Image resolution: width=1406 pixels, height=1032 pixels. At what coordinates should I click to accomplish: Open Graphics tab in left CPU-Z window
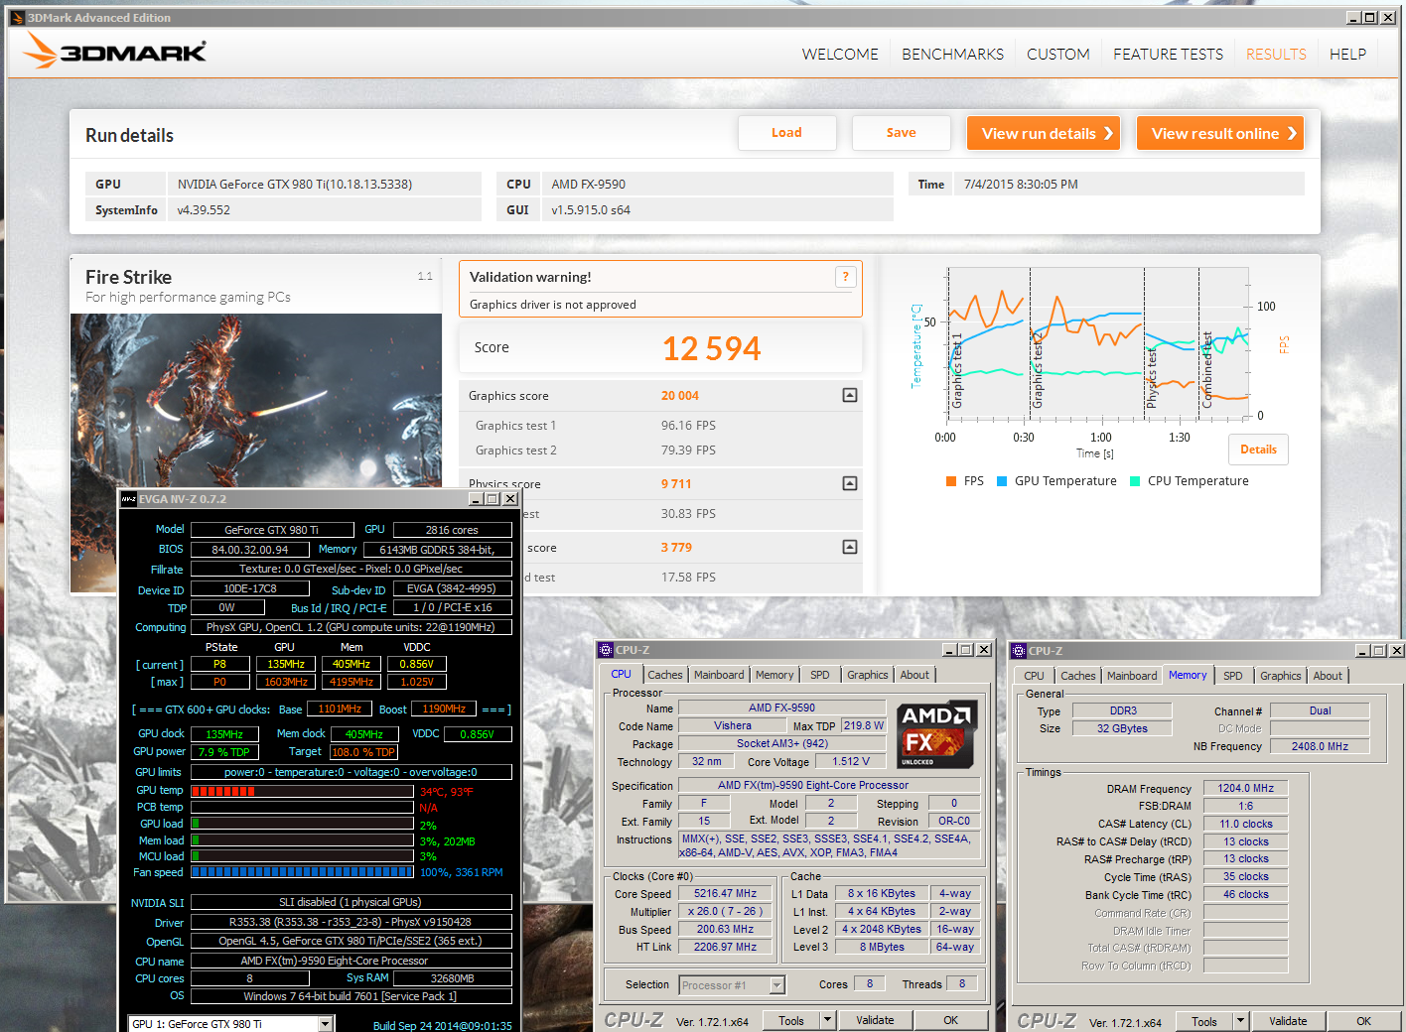point(867,675)
